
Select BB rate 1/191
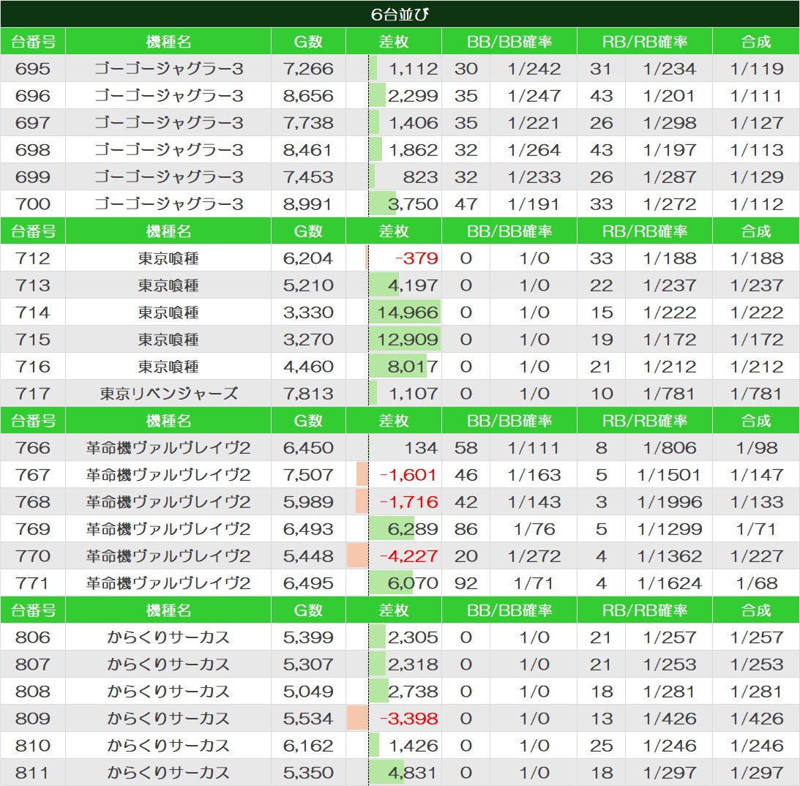(534, 203)
